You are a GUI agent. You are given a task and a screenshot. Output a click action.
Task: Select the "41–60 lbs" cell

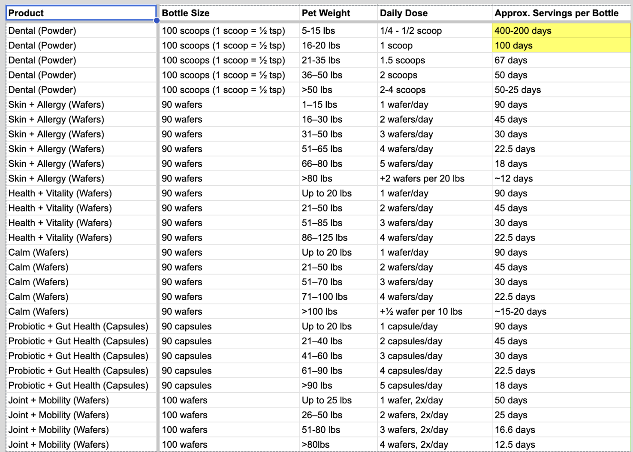pyautogui.click(x=338, y=356)
